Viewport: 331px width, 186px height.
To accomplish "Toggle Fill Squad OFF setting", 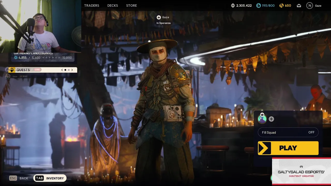I will pos(288,132).
